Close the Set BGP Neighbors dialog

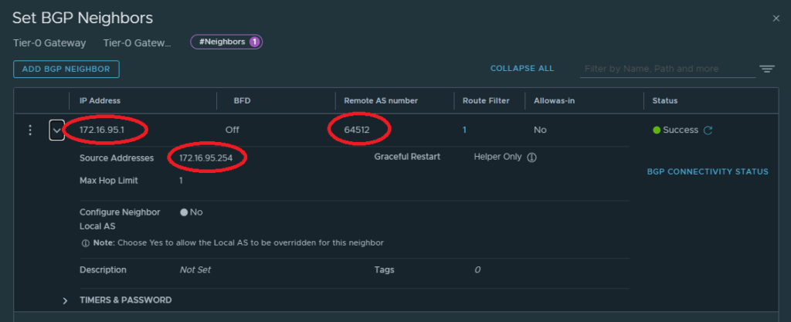coord(776,18)
